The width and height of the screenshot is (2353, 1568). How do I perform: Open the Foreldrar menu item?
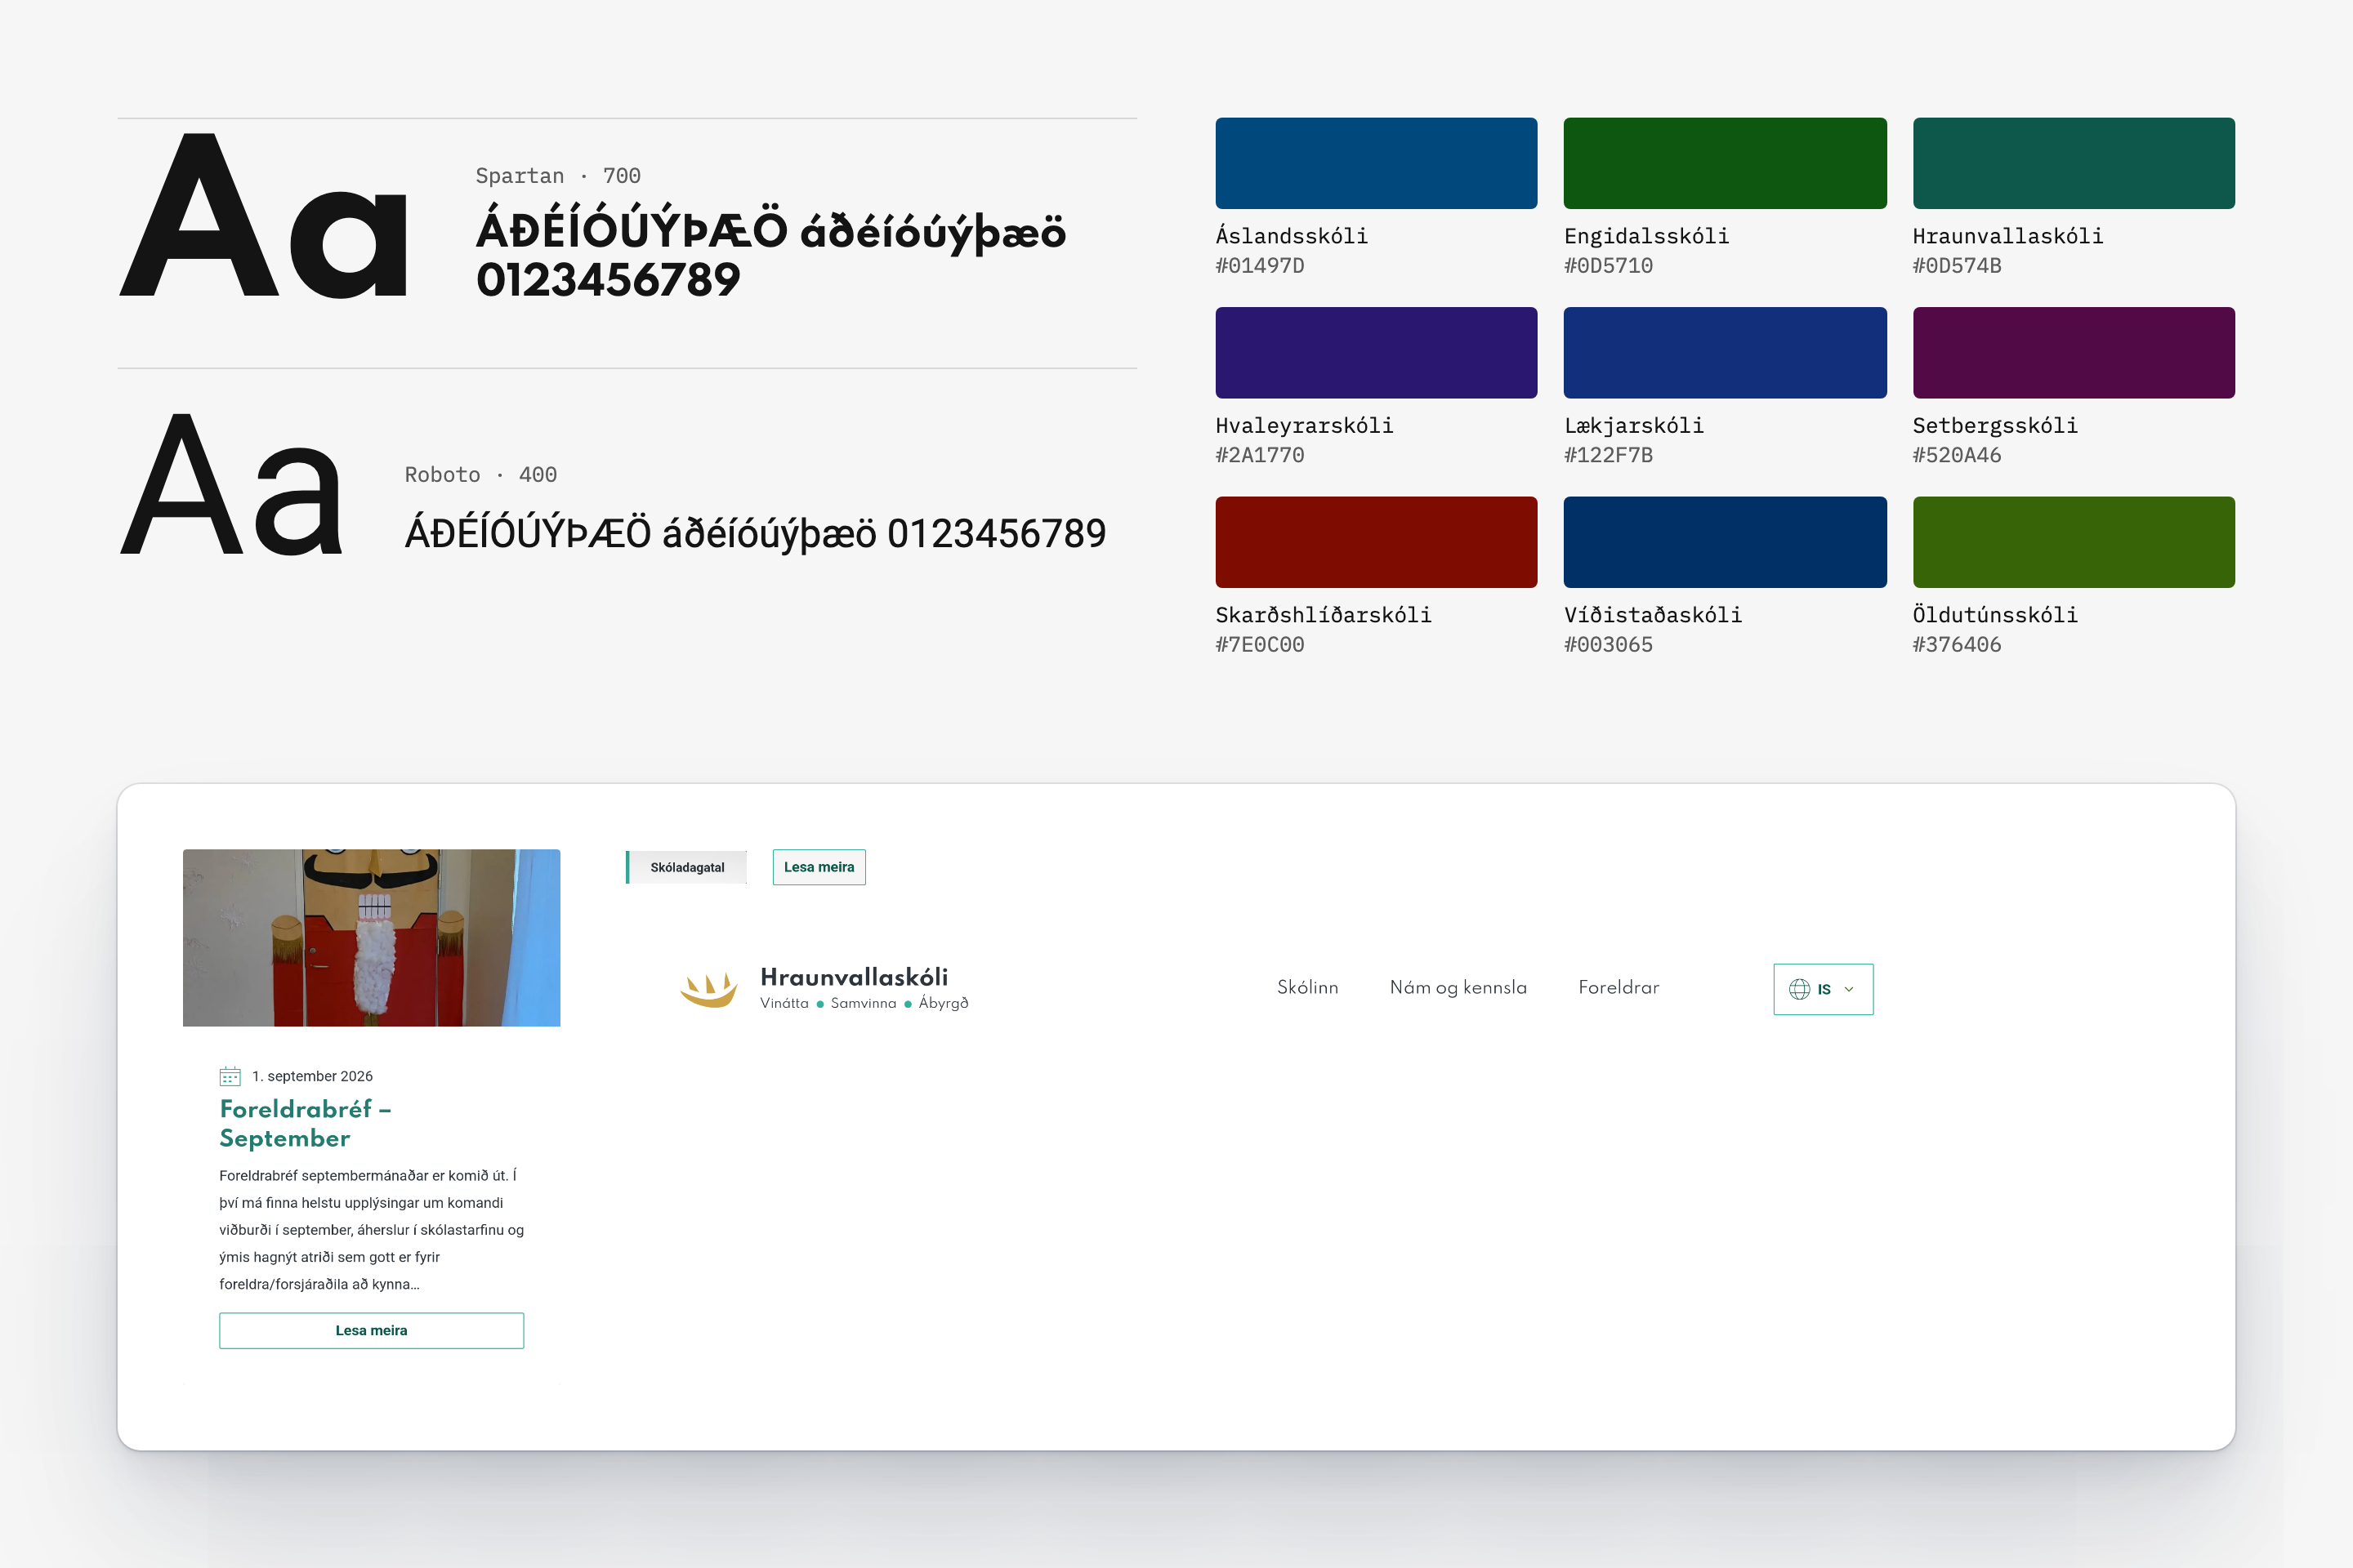1619,987
